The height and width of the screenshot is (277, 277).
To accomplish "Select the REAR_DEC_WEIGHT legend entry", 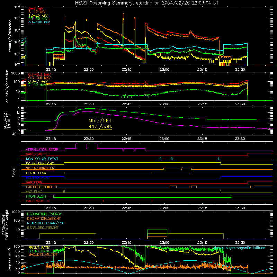I will pyautogui.click(x=43, y=228).
